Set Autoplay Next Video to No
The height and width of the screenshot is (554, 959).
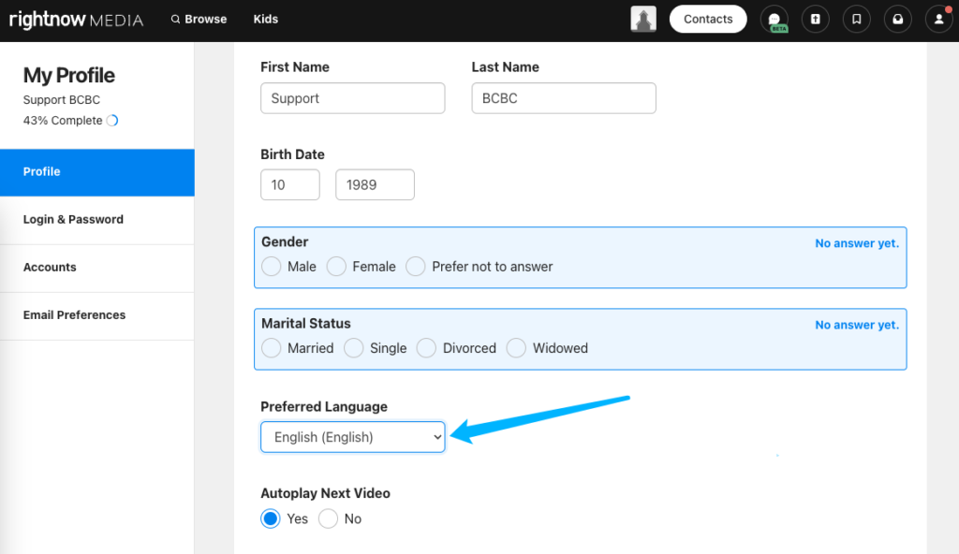point(328,518)
